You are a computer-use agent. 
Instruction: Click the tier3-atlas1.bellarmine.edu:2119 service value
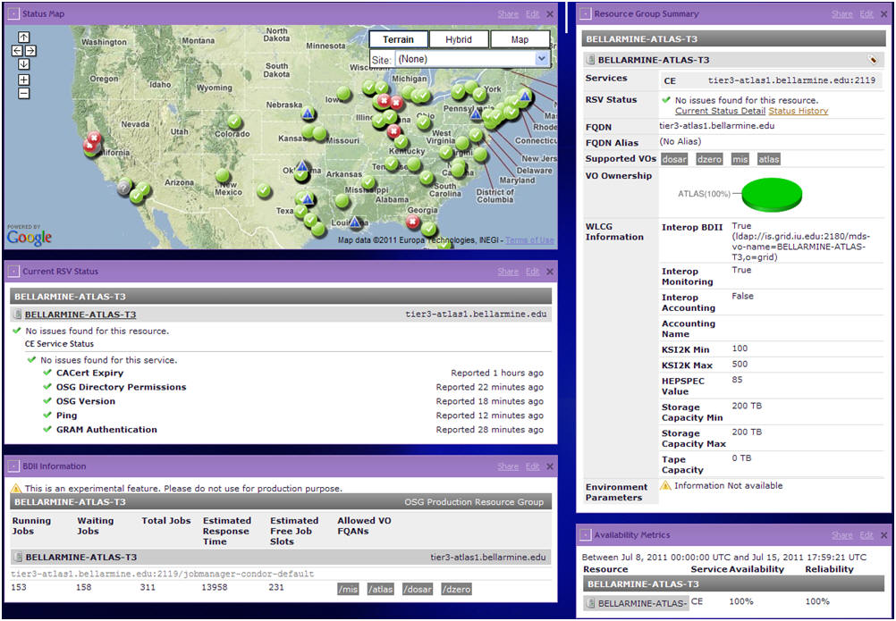[x=791, y=81]
